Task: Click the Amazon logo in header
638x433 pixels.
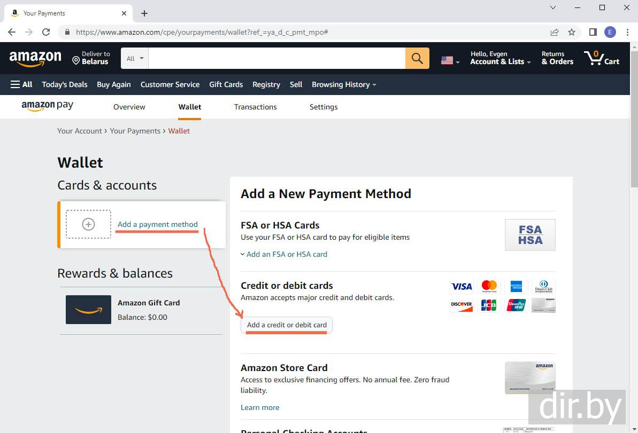Action: point(35,59)
